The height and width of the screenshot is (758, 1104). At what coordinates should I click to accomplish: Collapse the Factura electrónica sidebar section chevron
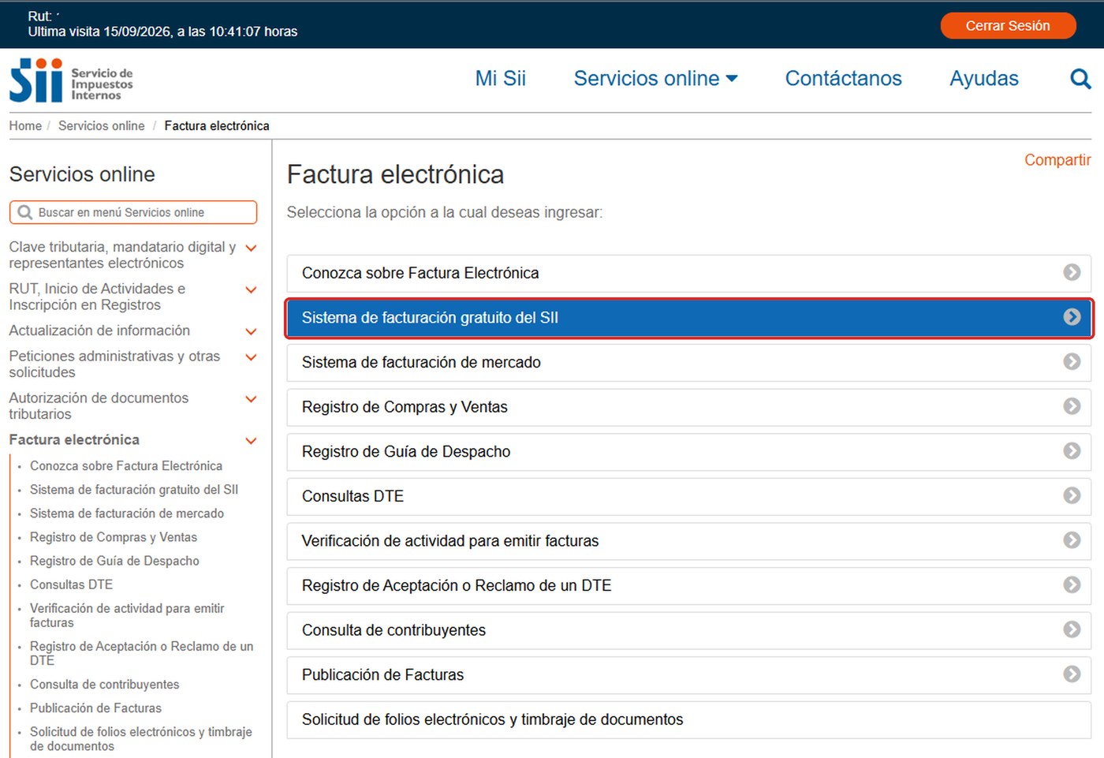(x=252, y=442)
